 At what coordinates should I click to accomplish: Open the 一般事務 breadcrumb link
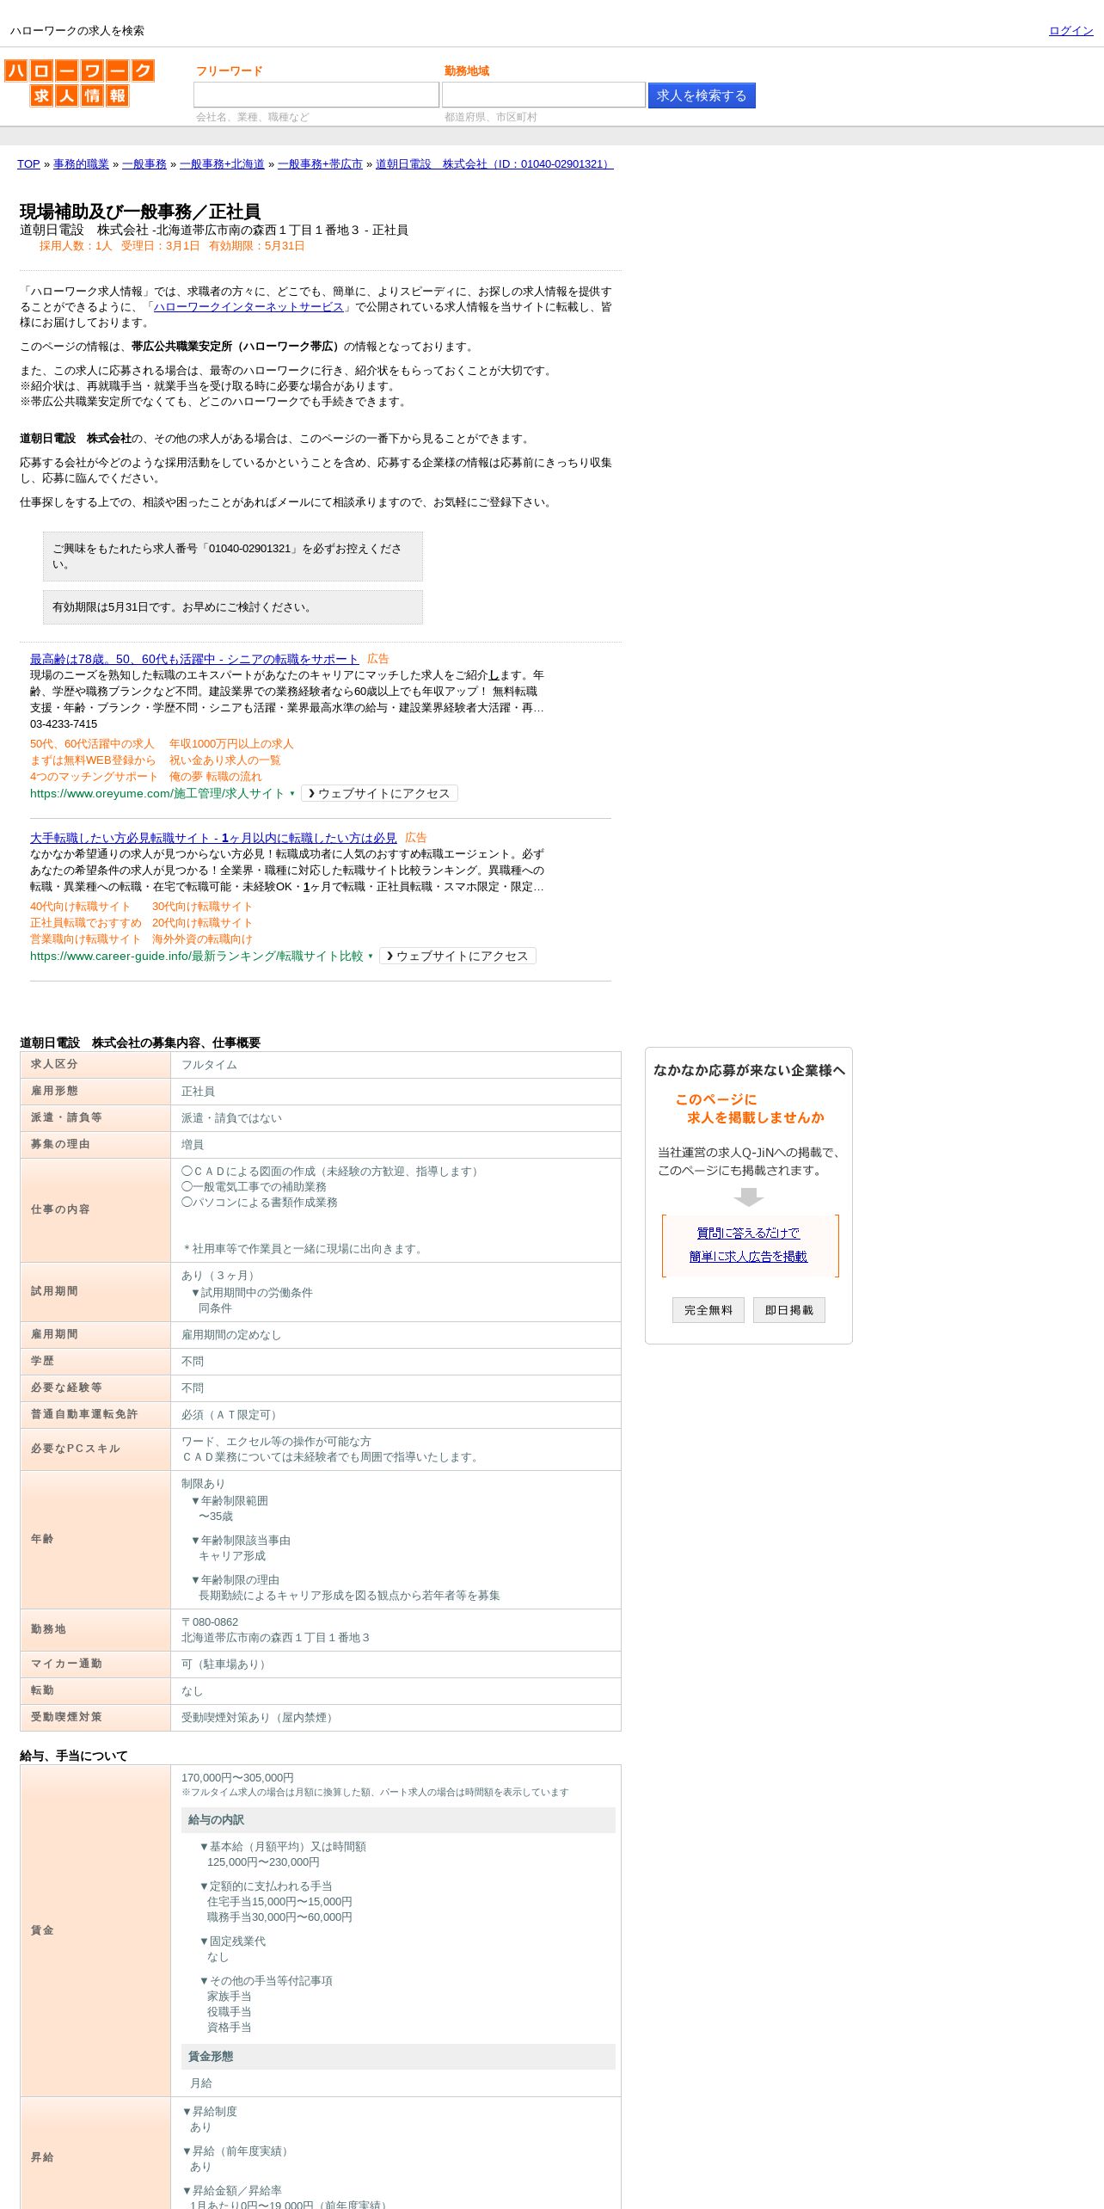point(144,164)
